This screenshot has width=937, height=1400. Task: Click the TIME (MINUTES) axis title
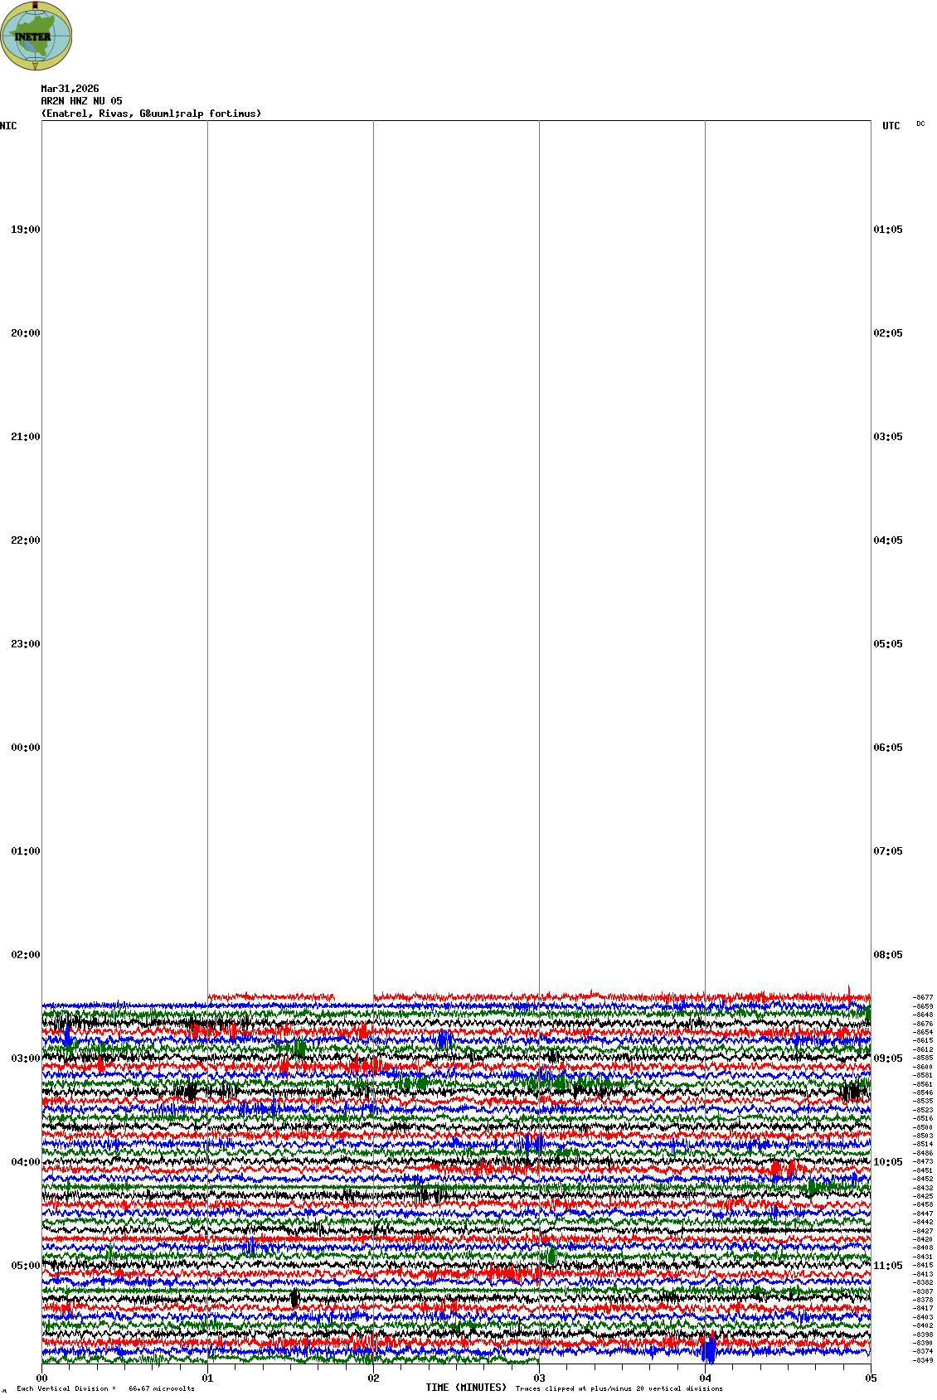[x=466, y=1388]
